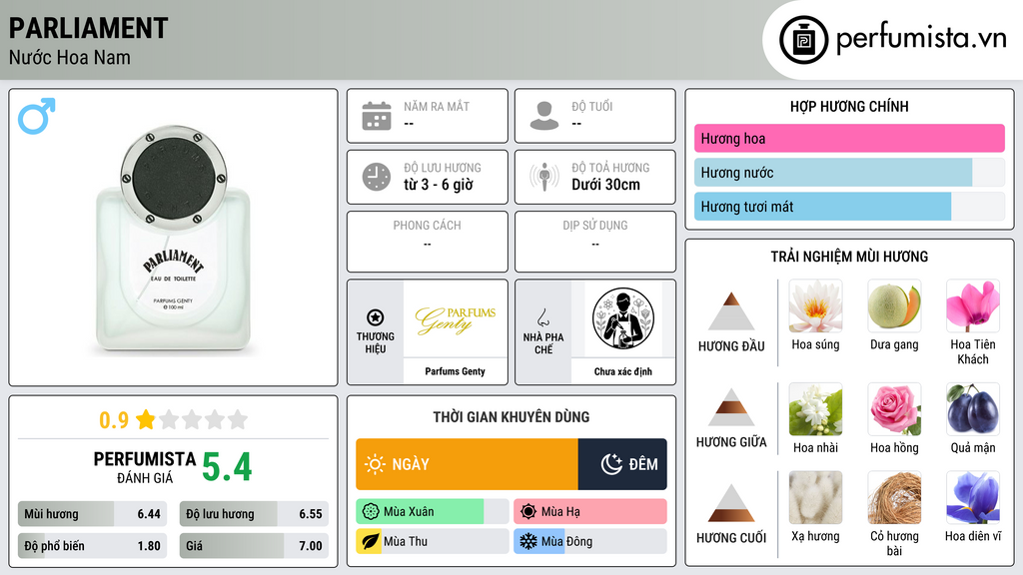Select the Hoa hồng note image

(894, 409)
